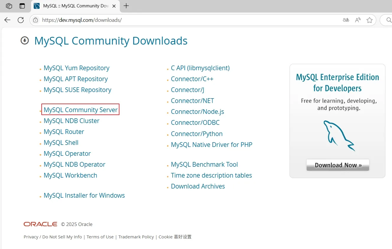Open the workspaces icon in the title bar
The image size is (392, 249).
(x=9, y=6)
